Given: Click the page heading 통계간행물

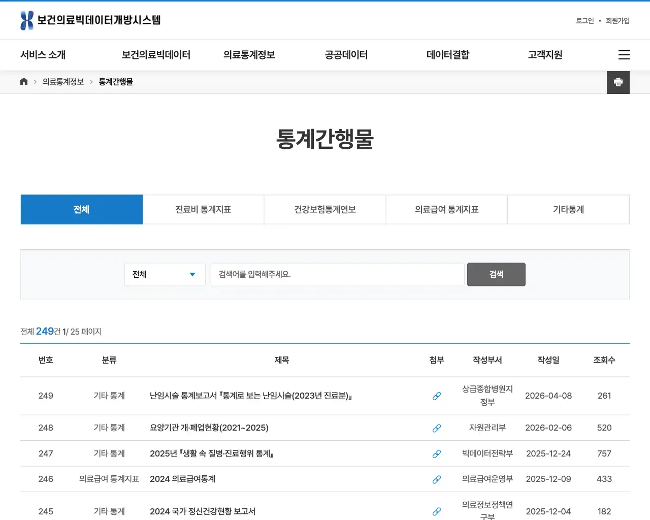Looking at the screenshot, I should 325,139.
